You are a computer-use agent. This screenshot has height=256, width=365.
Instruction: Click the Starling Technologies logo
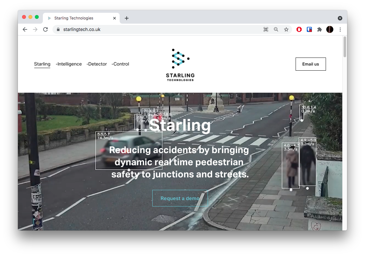pos(180,65)
